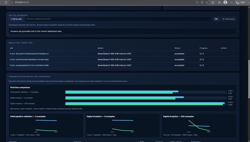Select job ID ftjob-4bfaa9ef51994ed5bd1924f58d686c2e
The image size is (250, 142).
pos(29,54)
